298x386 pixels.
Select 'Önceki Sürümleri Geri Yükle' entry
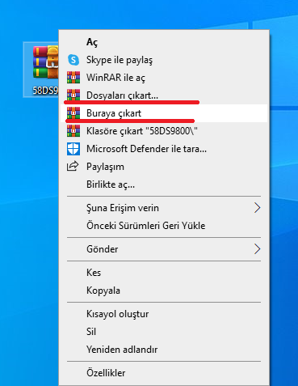click(x=164, y=226)
